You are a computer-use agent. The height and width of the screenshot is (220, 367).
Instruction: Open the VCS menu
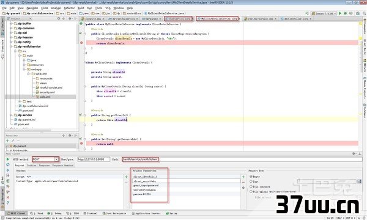tap(108, 8)
